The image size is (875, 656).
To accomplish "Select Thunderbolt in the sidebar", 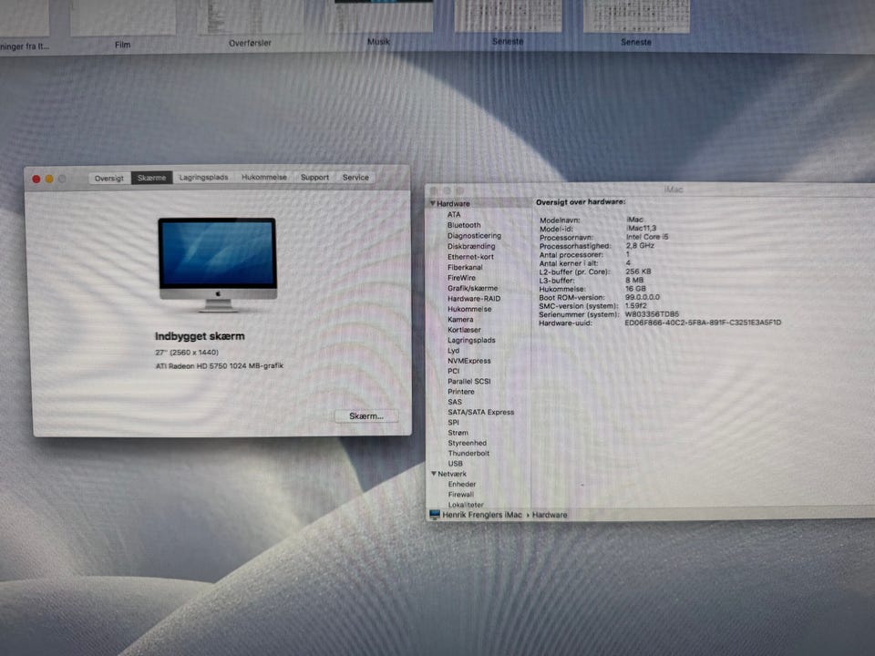I will click(x=468, y=454).
